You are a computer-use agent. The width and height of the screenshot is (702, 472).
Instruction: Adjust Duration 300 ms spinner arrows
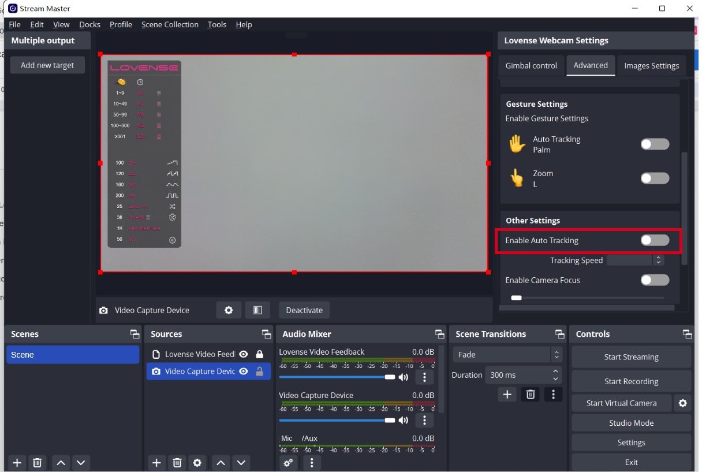click(x=555, y=375)
